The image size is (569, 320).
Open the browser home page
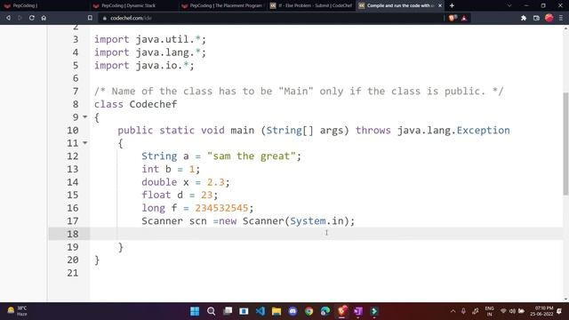(44, 18)
